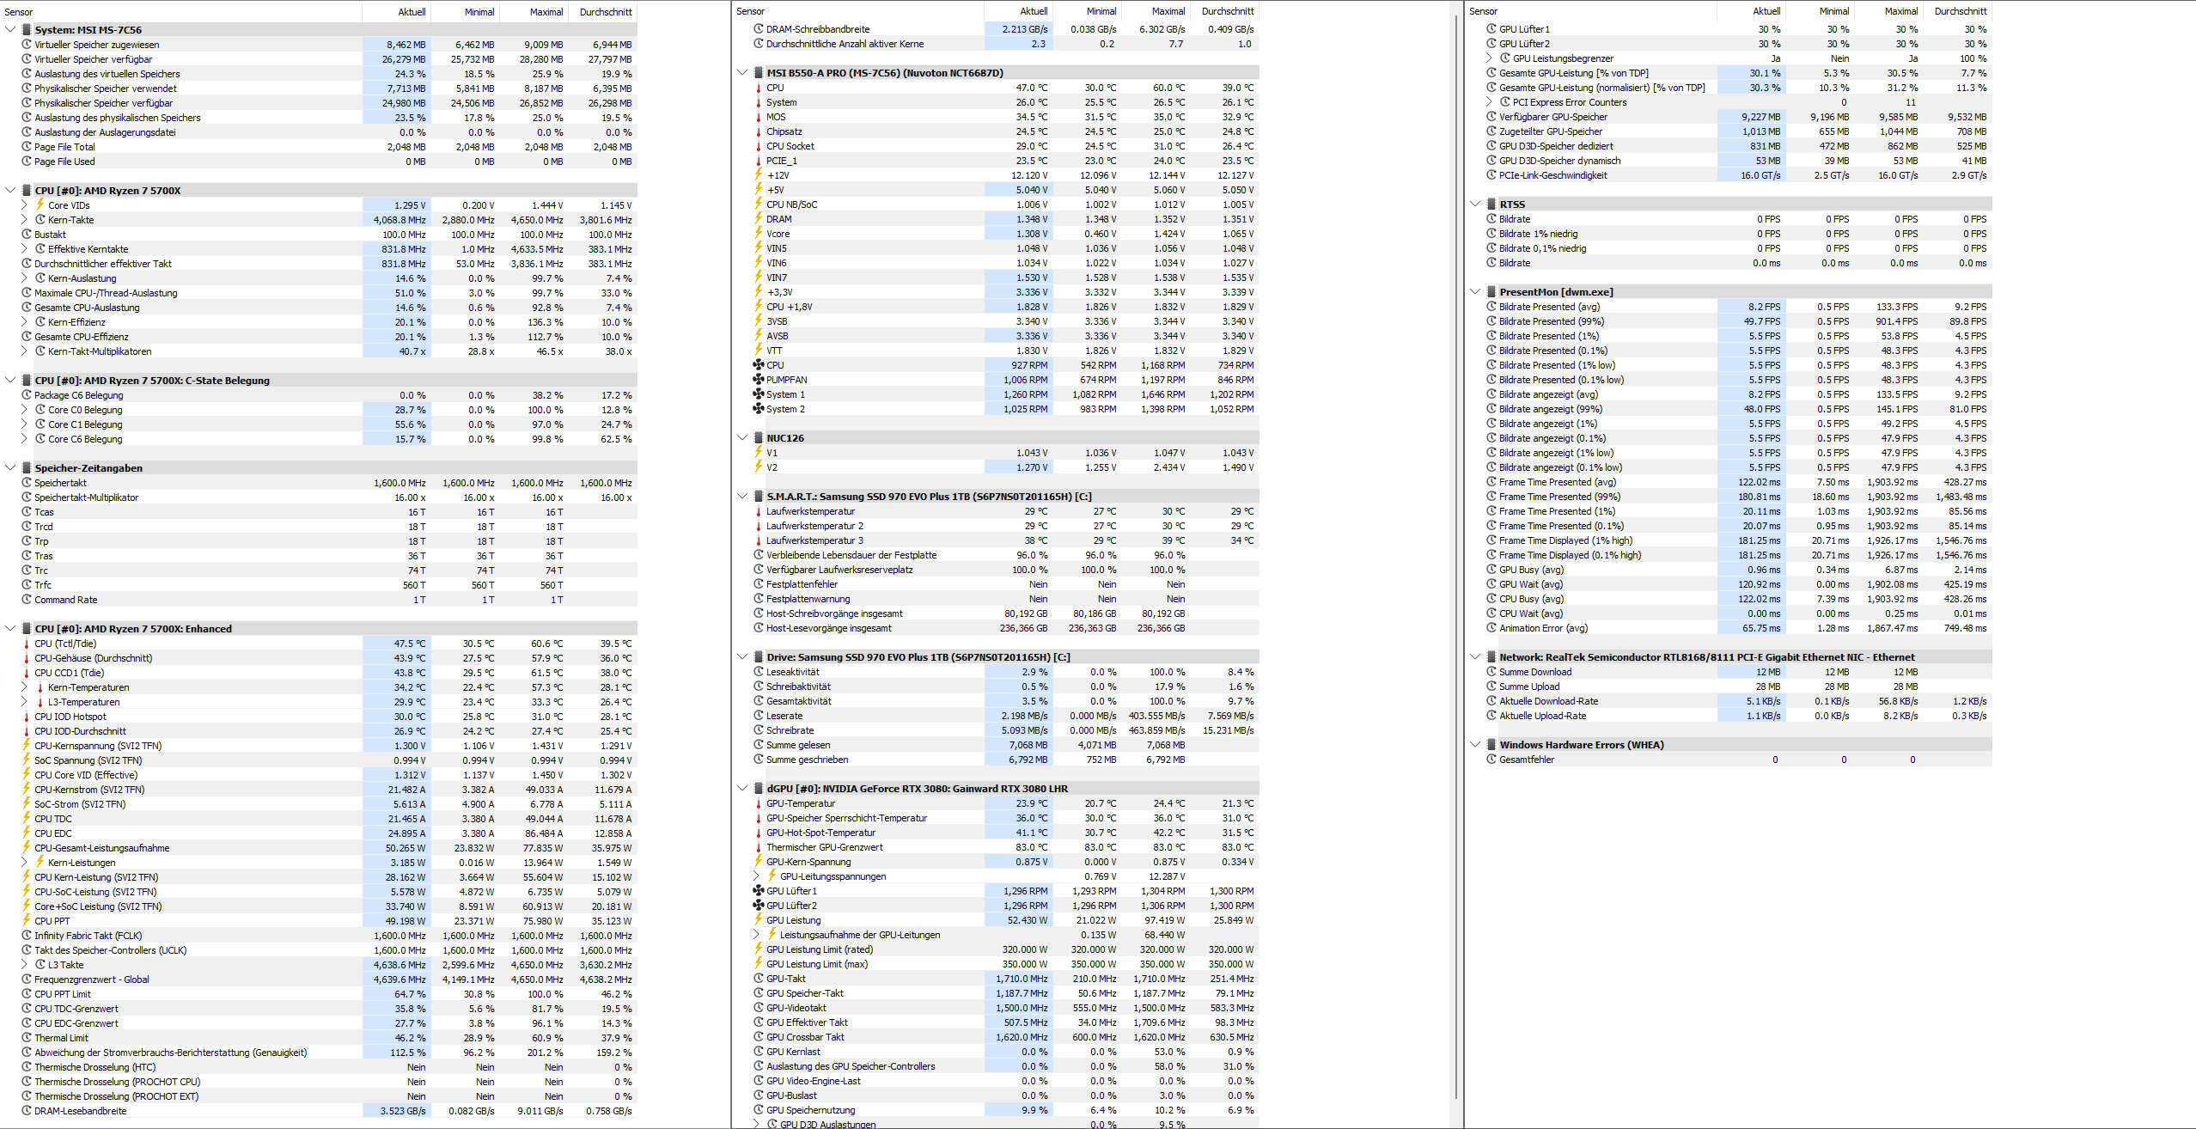Click the Maximal column header in middle panel
Viewport: 2196px width, 1129px height.
point(1156,11)
